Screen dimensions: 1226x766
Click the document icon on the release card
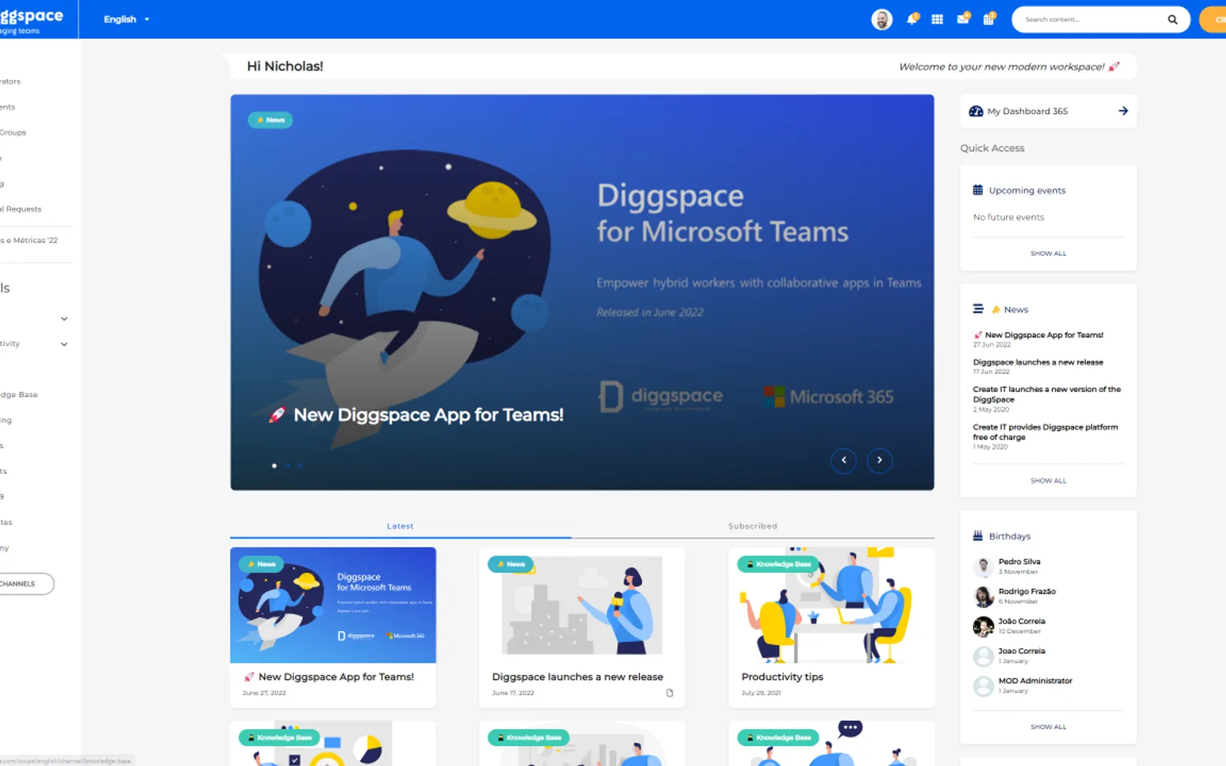(x=670, y=693)
